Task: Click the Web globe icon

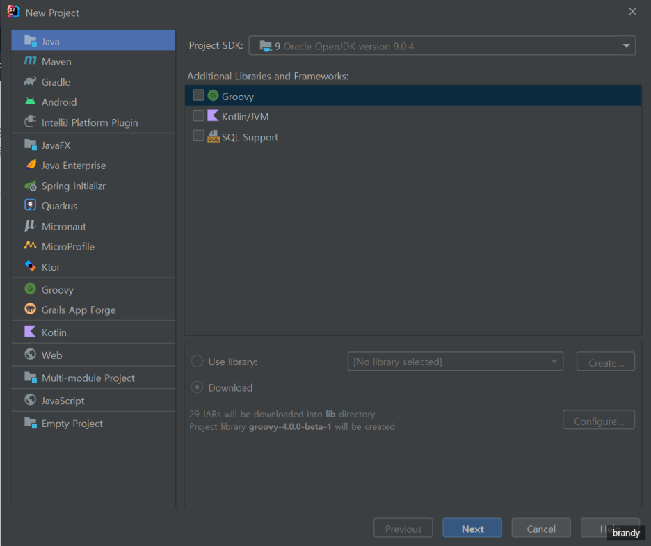Action: pos(31,354)
